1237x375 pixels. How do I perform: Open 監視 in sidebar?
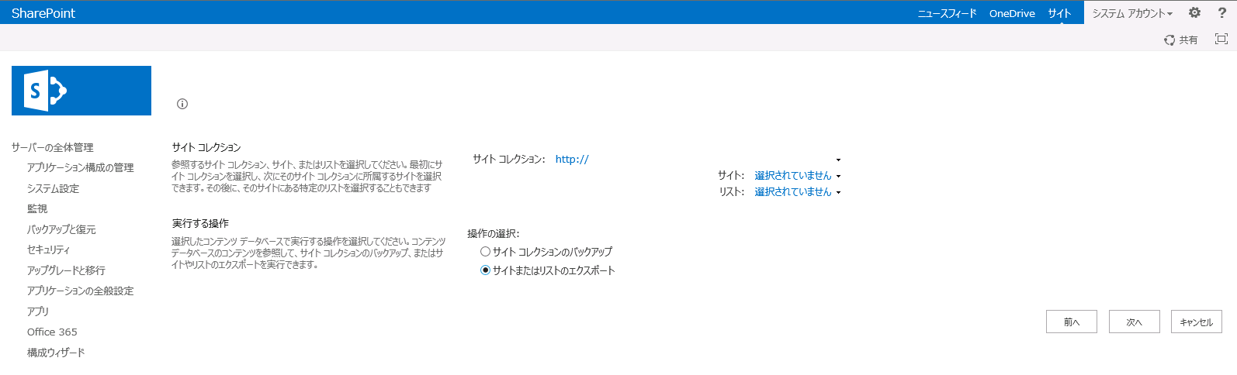(x=37, y=208)
